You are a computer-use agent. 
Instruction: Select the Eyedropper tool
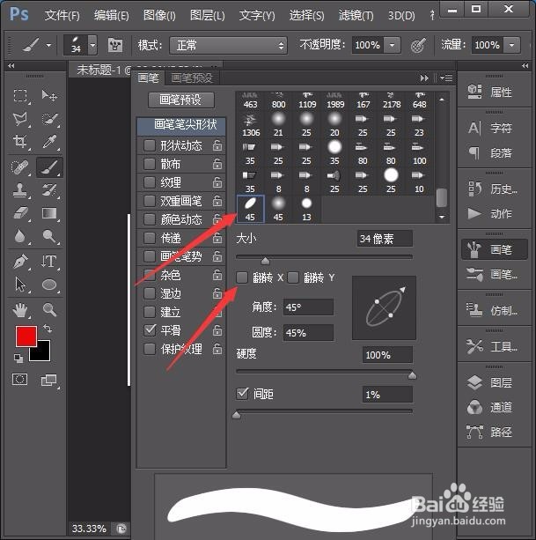pos(49,142)
